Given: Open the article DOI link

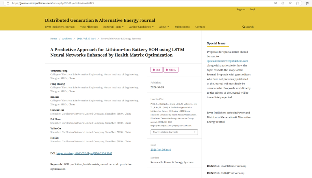Looking at the screenshot, I should coord(84,154).
